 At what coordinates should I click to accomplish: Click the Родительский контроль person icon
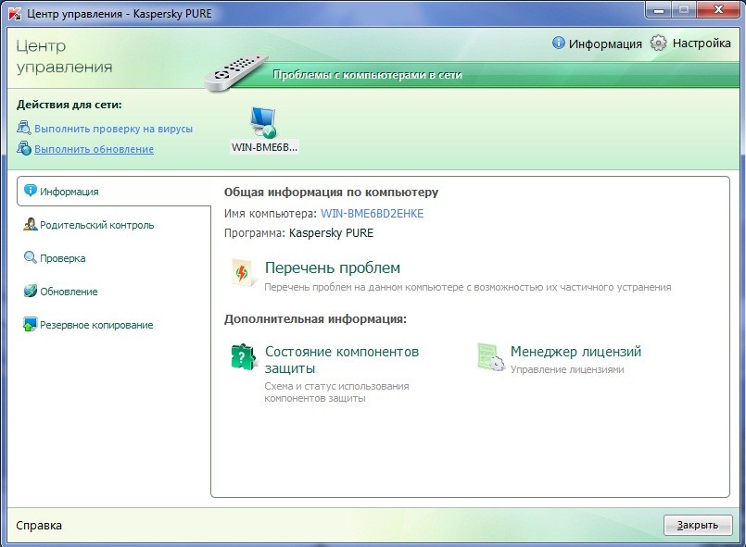point(30,224)
